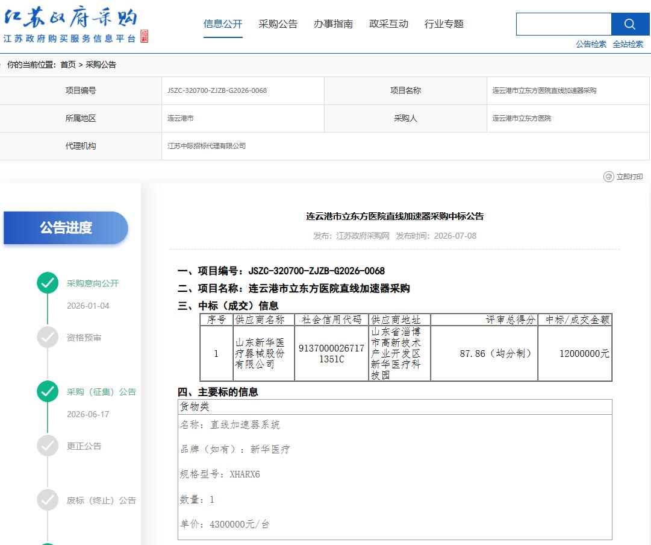651x545 pixels.
Task: Click the brand line 新华医疗
Action: click(235, 449)
